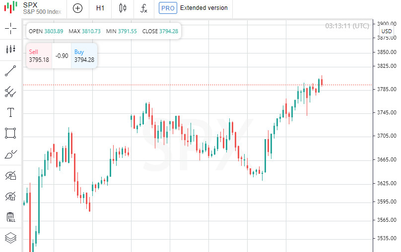Delete all drawings with trash ALL

[x=10, y=217]
